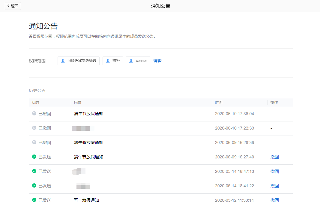Click user icon beside 树坚

tap(108, 61)
